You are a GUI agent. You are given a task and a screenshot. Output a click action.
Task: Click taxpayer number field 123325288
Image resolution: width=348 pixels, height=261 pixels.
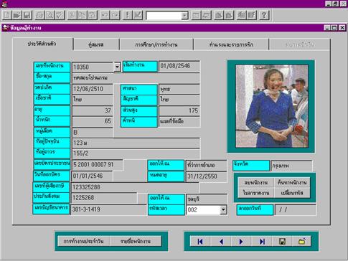click(135, 187)
